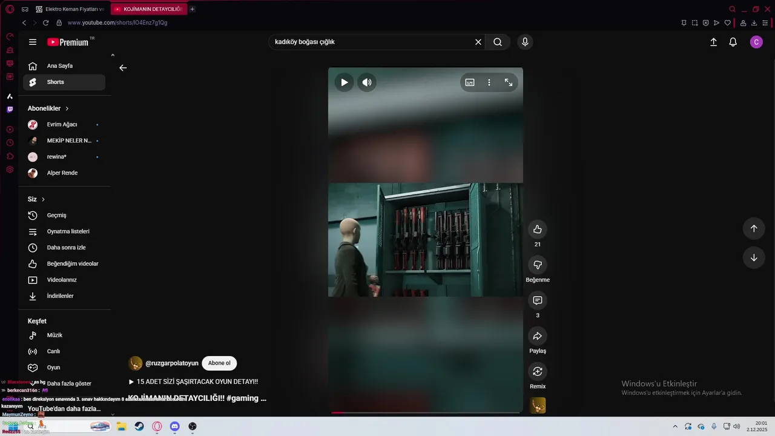Mute the short's volume

tap(367, 82)
